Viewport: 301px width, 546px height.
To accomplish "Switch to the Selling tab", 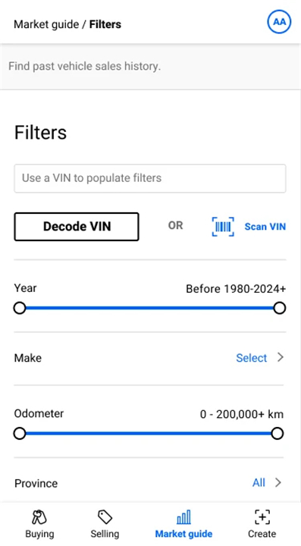I will pos(105,524).
